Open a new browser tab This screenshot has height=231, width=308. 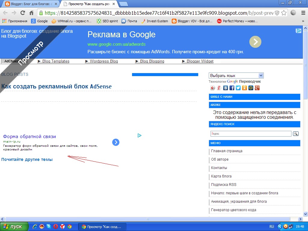(x=123, y=4)
